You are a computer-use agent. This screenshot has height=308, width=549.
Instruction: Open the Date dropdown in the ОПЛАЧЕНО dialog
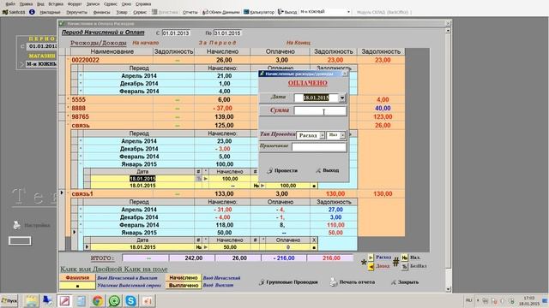[342, 98]
